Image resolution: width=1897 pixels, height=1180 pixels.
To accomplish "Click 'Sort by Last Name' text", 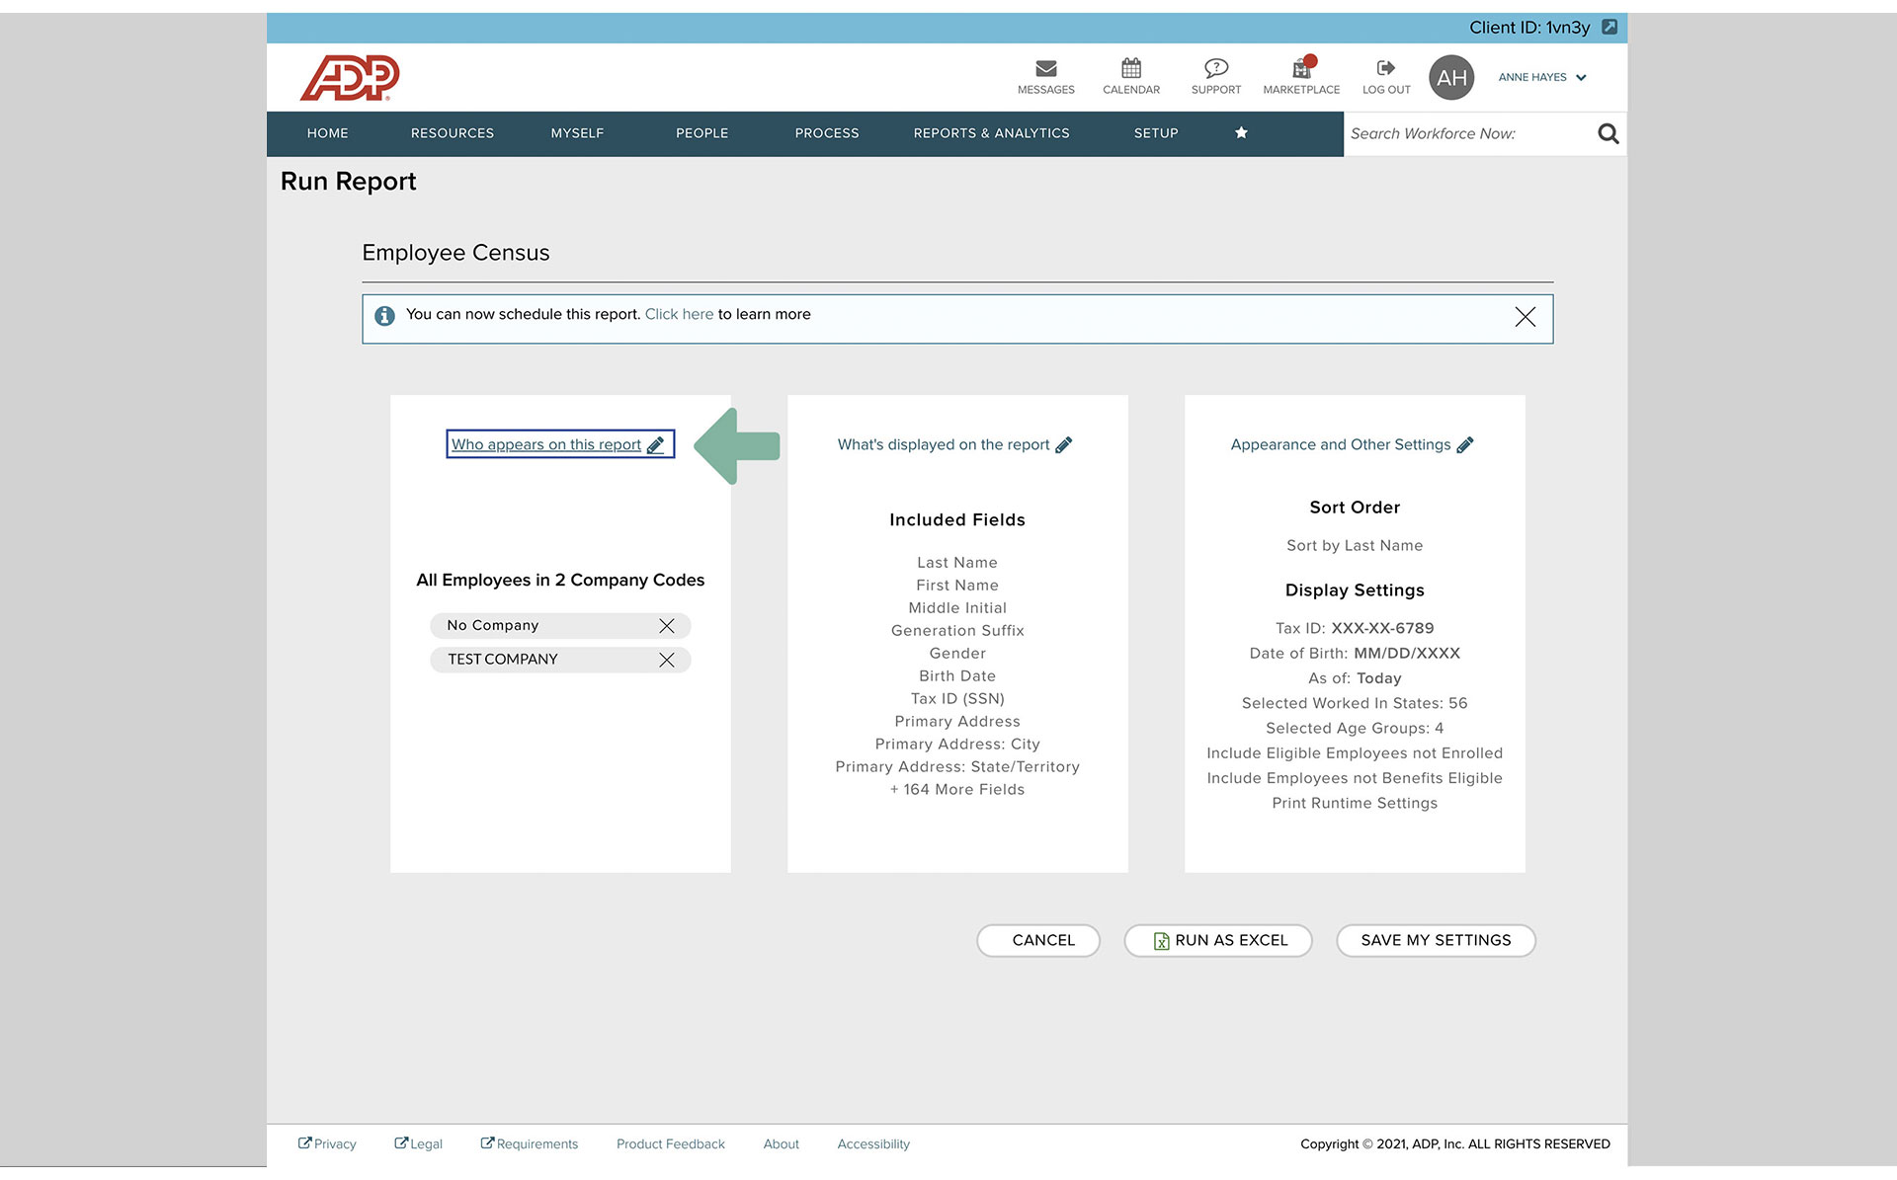I will [1355, 545].
